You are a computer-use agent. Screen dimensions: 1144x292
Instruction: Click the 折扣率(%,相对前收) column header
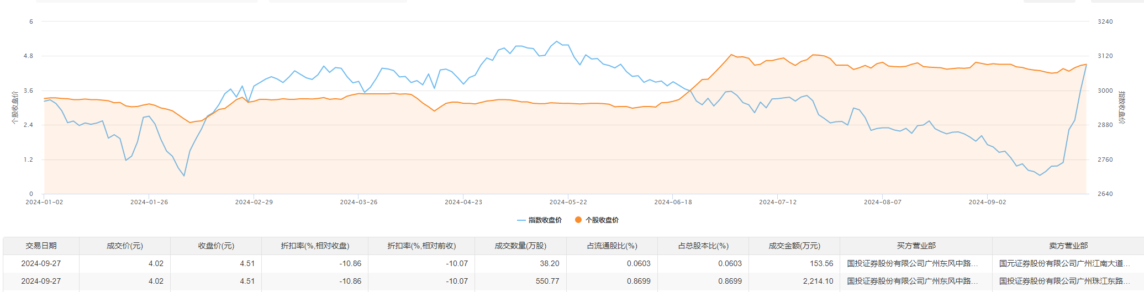tap(421, 246)
